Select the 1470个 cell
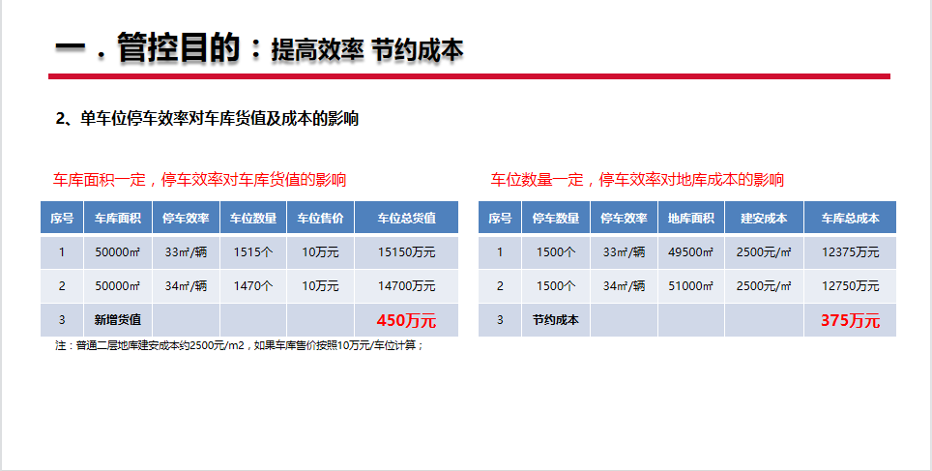 [253, 286]
